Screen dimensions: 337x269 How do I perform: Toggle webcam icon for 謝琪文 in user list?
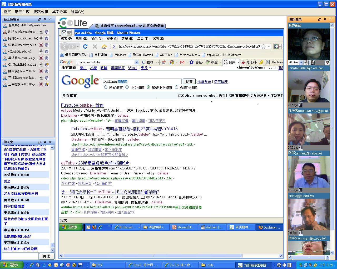pyautogui.click(x=41, y=32)
